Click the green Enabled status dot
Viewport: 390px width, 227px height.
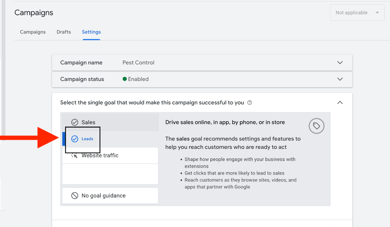pyautogui.click(x=125, y=79)
